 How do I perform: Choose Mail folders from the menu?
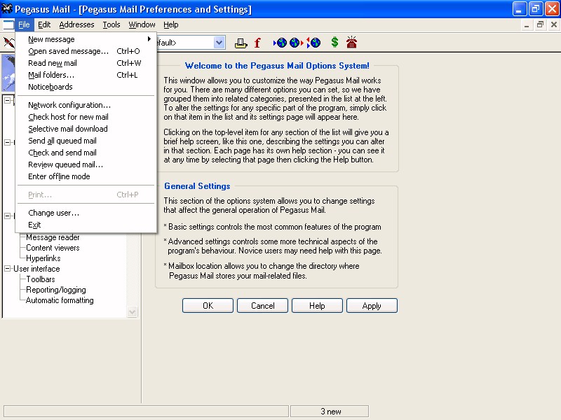(86, 75)
